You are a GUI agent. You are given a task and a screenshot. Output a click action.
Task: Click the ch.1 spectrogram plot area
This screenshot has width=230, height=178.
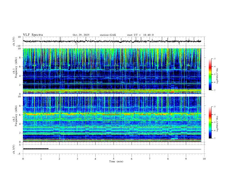point(112,71)
